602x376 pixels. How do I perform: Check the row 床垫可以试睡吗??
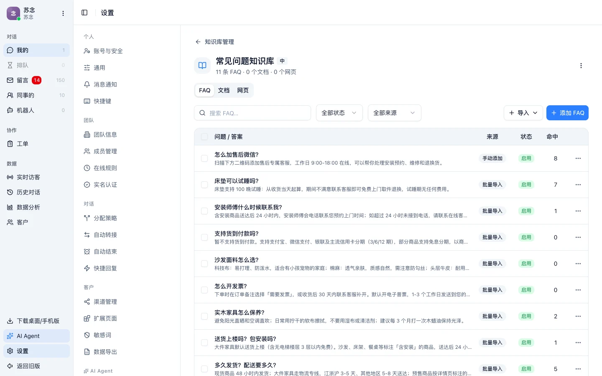(204, 185)
